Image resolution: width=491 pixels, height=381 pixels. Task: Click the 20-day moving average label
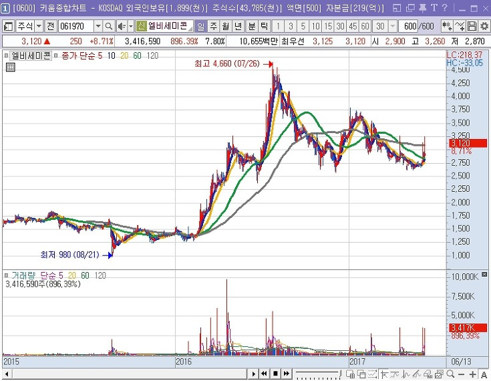(124, 55)
